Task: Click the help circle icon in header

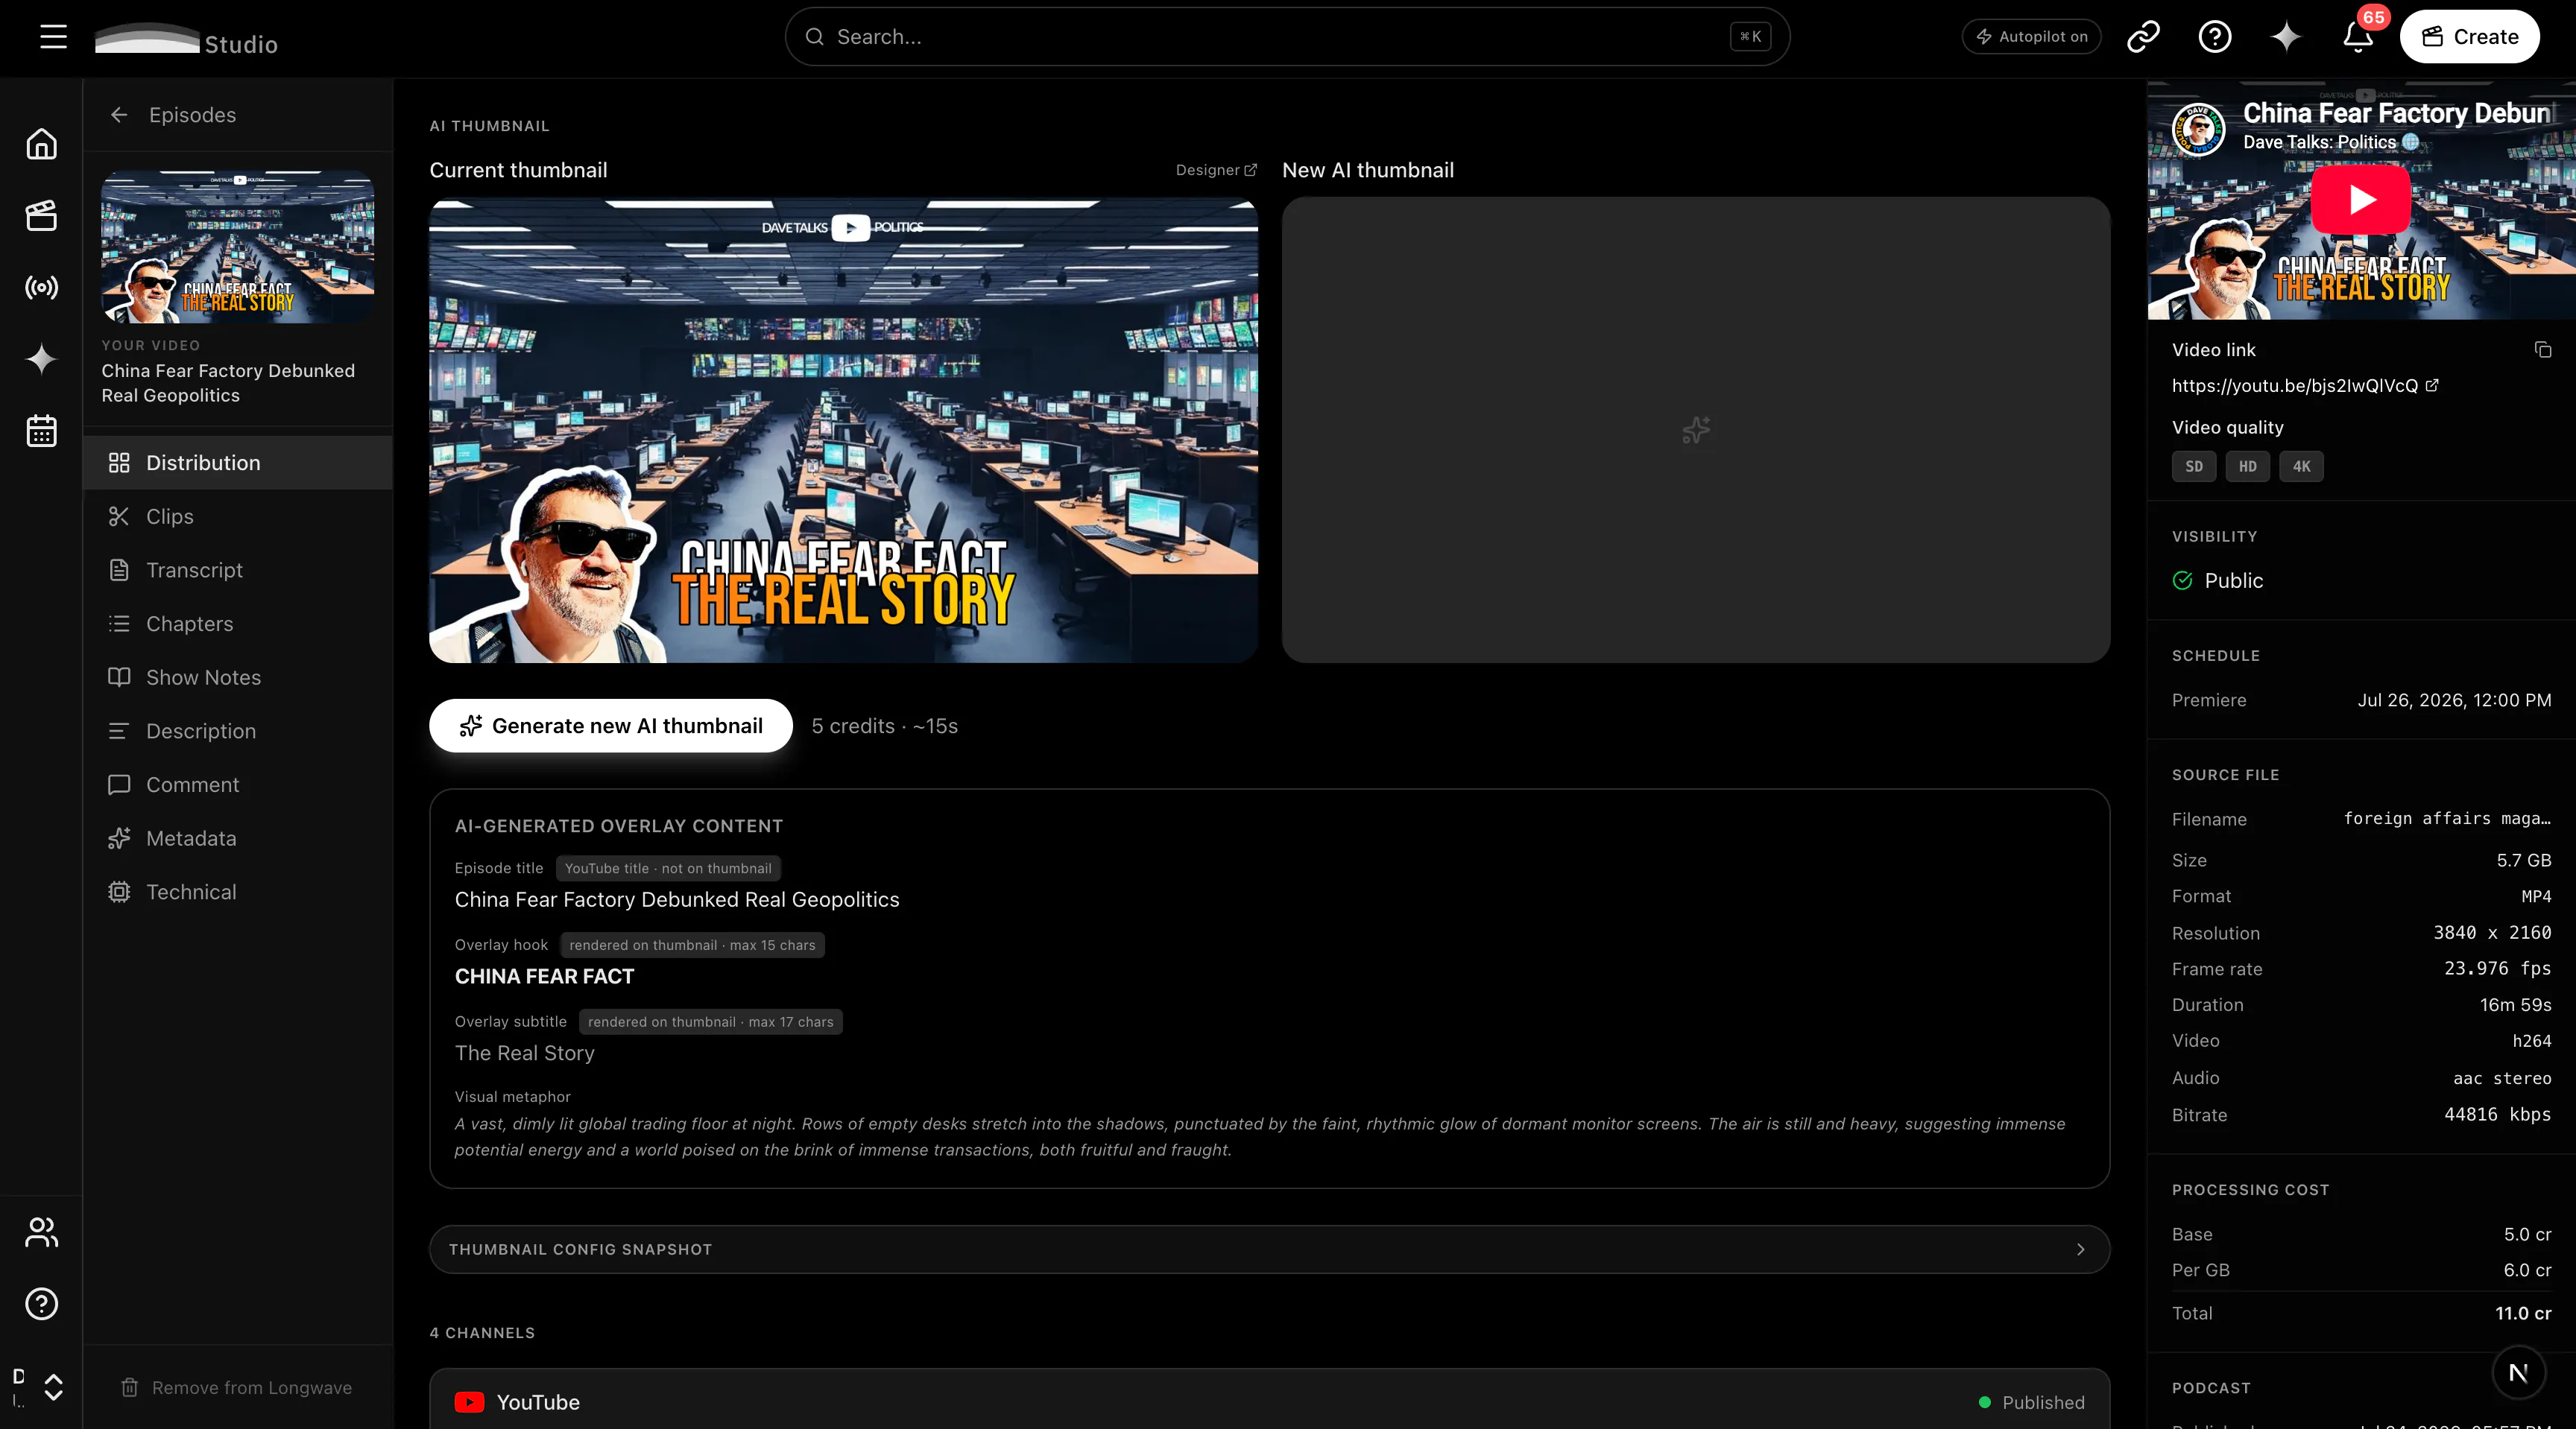Action: point(2215,37)
